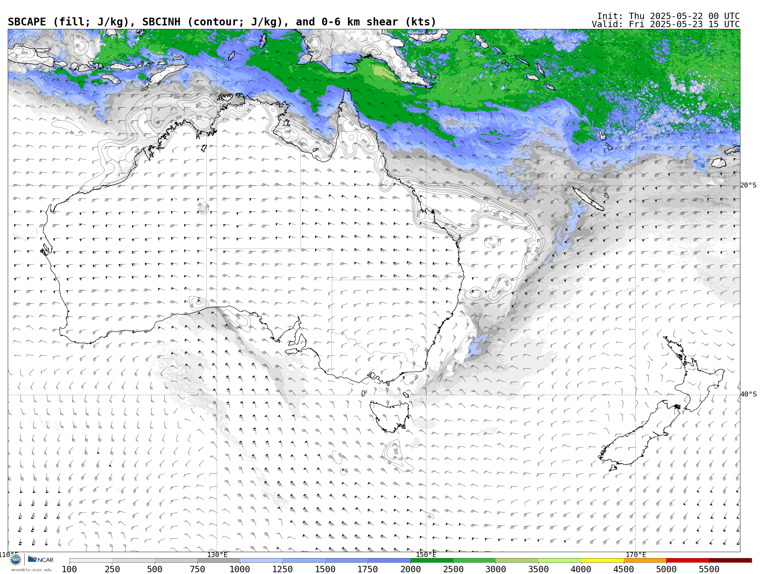The height and width of the screenshot is (574, 763).
Task: Click the colorbar label 1500
Action: tap(325, 569)
